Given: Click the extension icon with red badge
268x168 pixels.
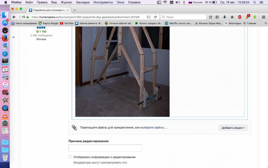Looking at the screenshot, I should click(248, 17).
